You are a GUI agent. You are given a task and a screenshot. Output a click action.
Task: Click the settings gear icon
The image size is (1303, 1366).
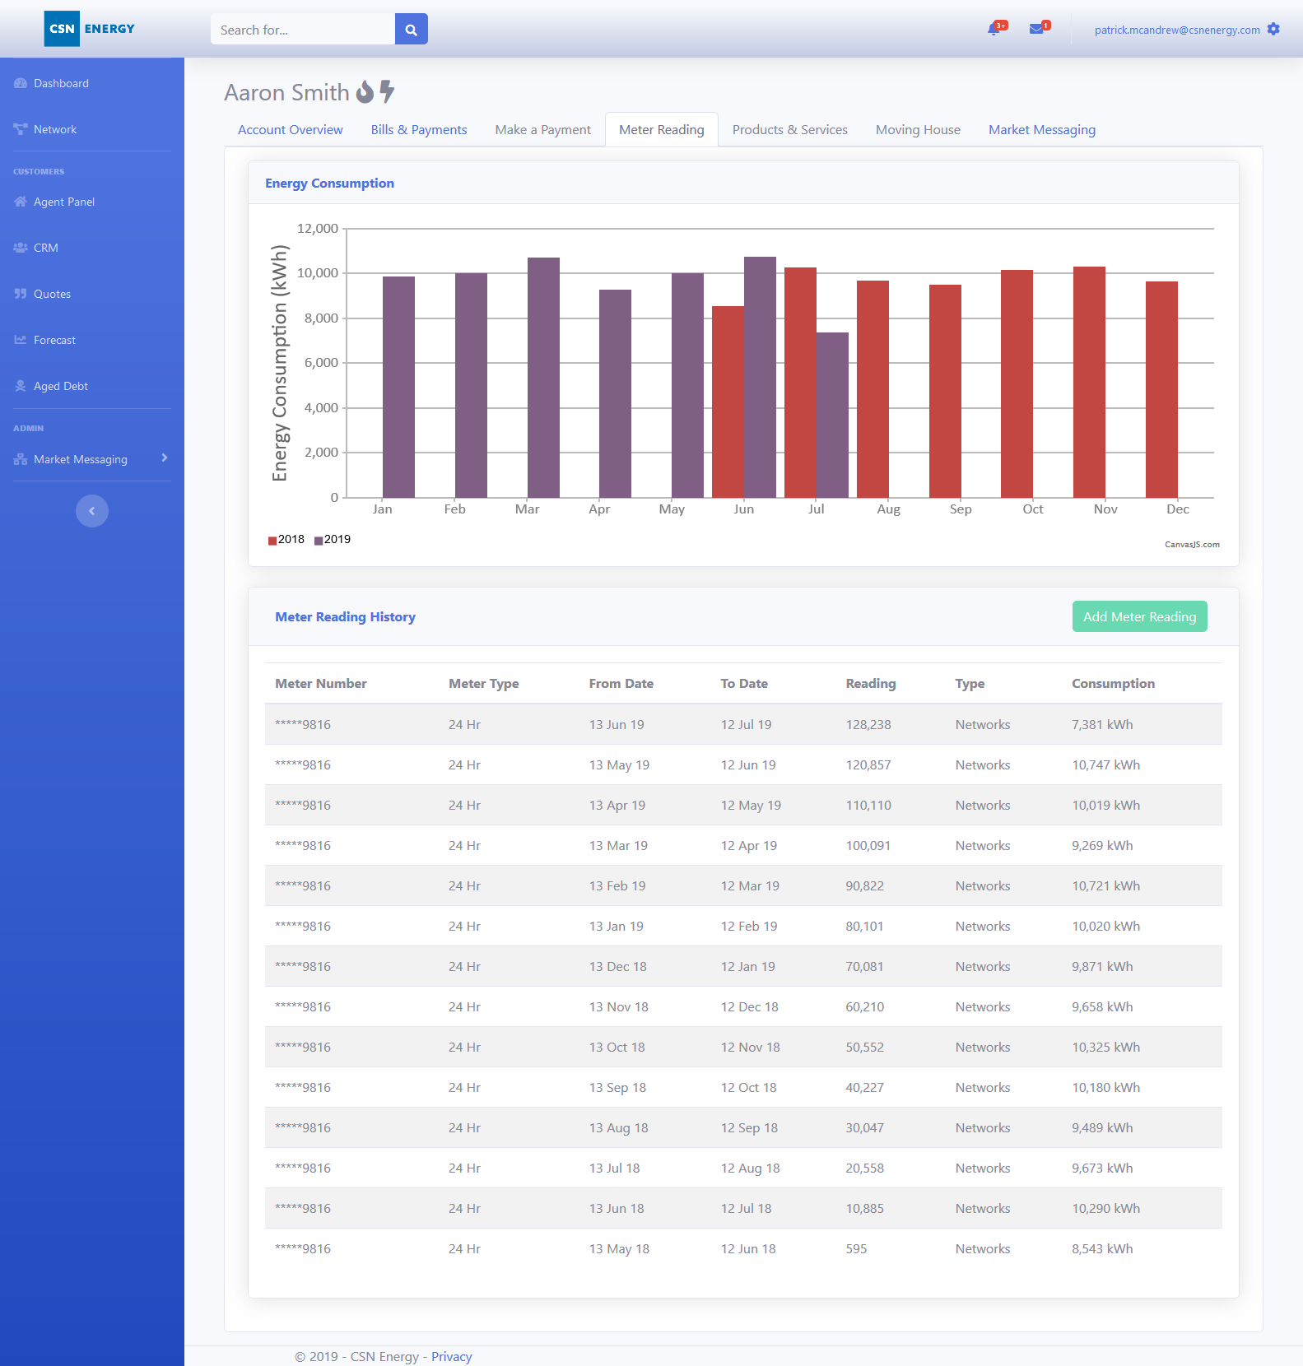1273,30
